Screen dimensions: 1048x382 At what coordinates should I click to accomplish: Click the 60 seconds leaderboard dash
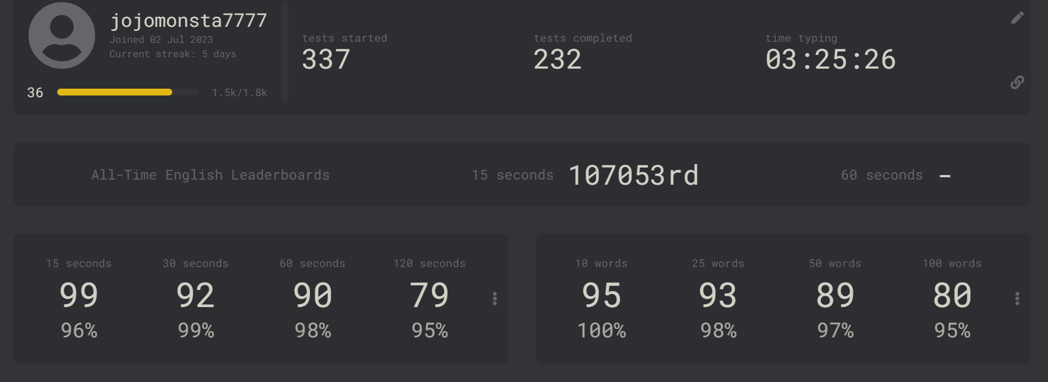[x=945, y=176]
